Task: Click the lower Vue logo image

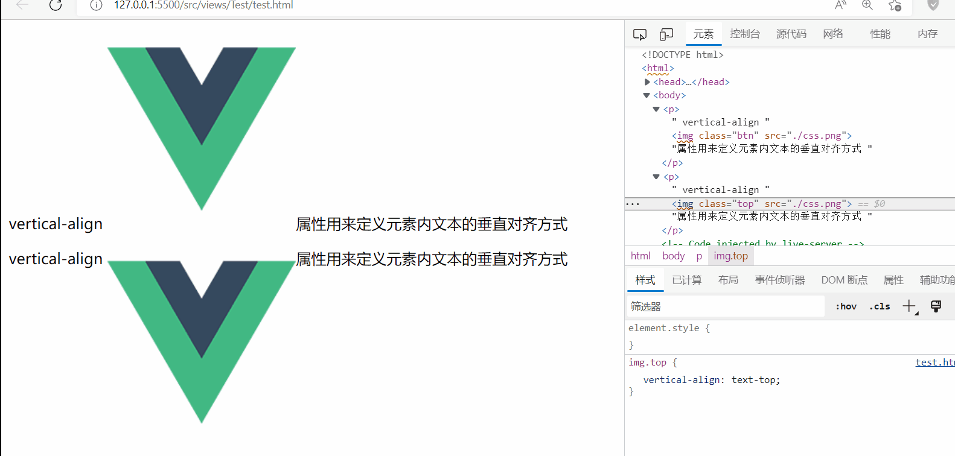Action: click(x=202, y=342)
